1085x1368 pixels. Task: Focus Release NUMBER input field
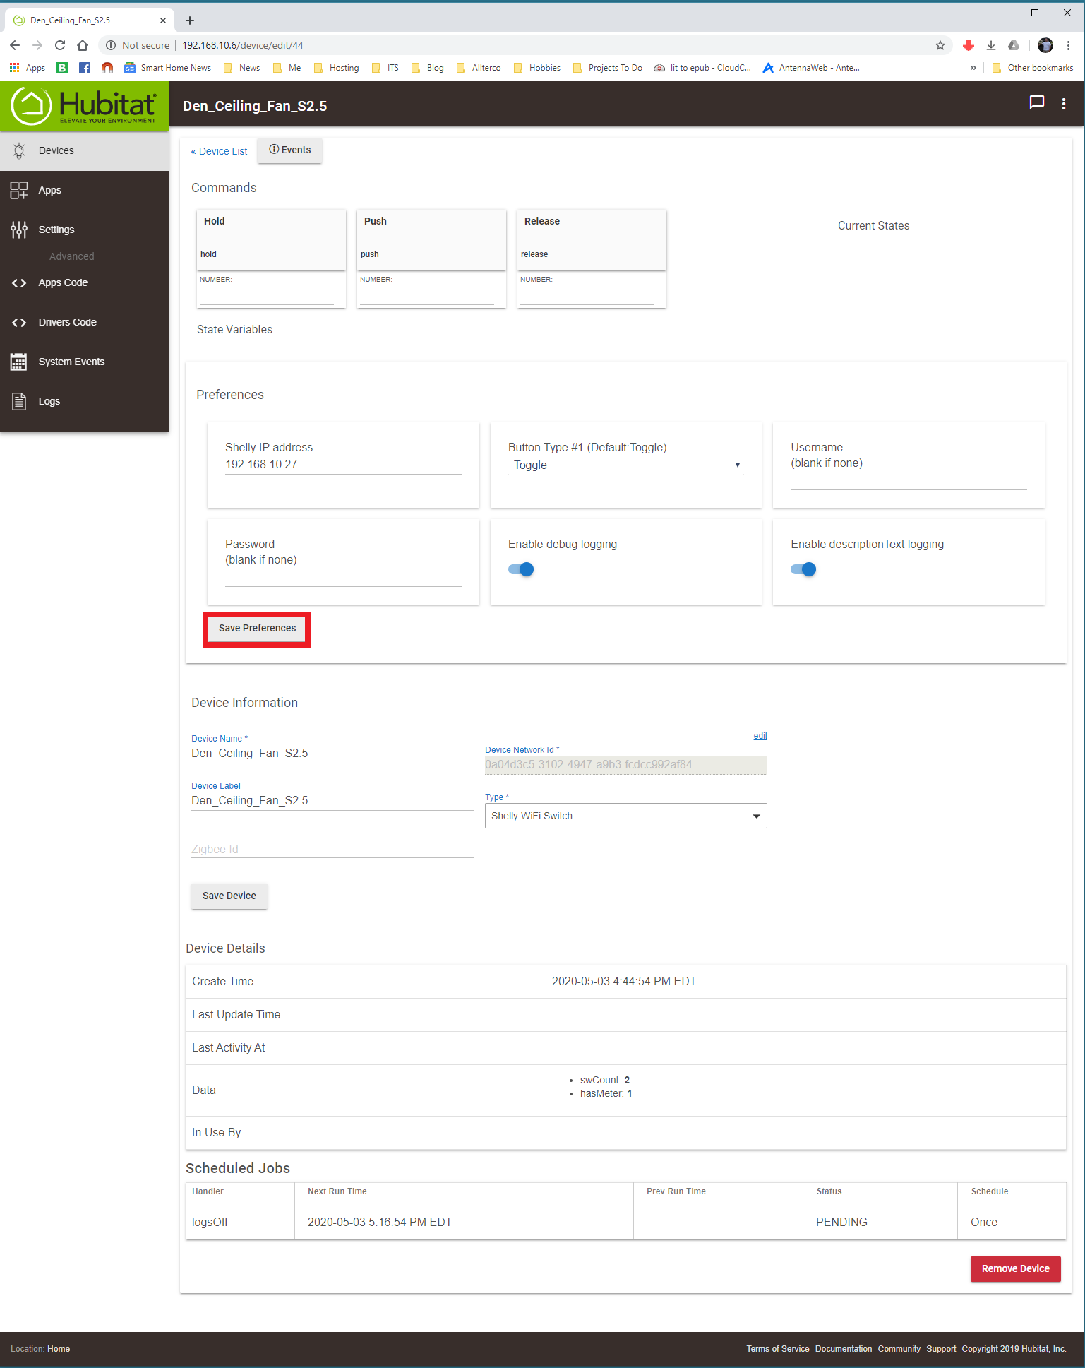point(587,295)
